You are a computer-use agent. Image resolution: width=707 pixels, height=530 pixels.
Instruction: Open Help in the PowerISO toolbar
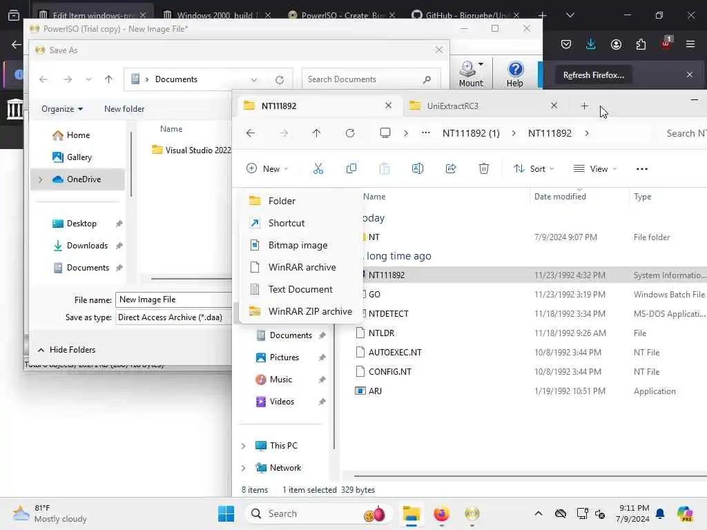coord(515,74)
